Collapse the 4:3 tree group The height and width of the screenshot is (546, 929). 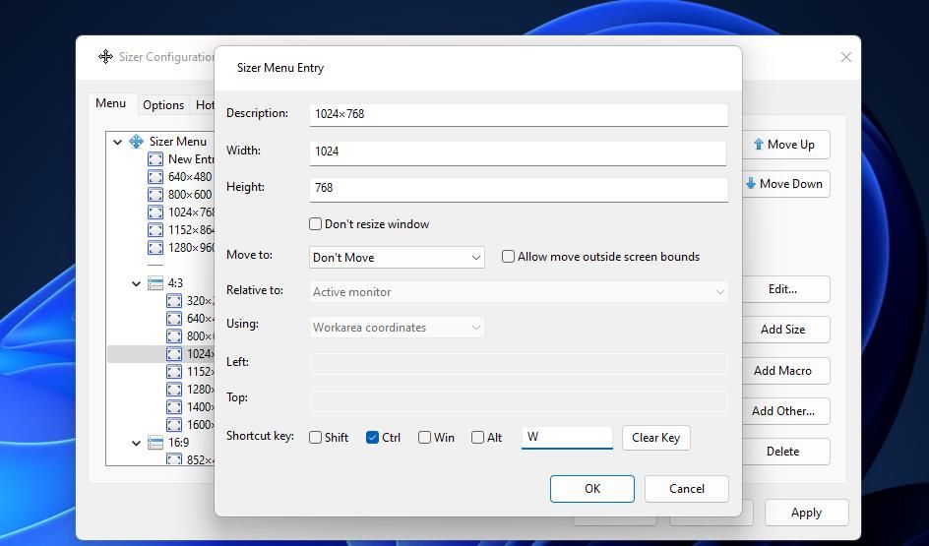(x=136, y=283)
